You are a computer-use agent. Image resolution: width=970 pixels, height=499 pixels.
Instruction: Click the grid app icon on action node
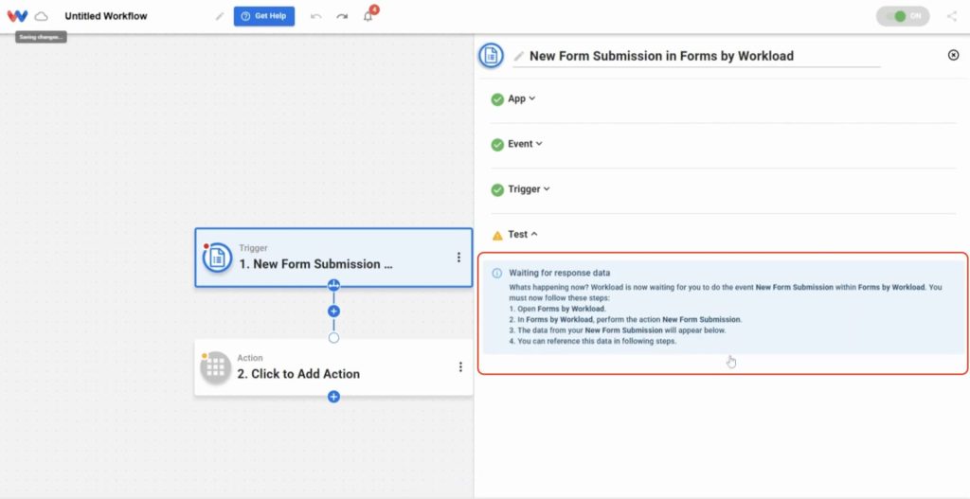(215, 368)
